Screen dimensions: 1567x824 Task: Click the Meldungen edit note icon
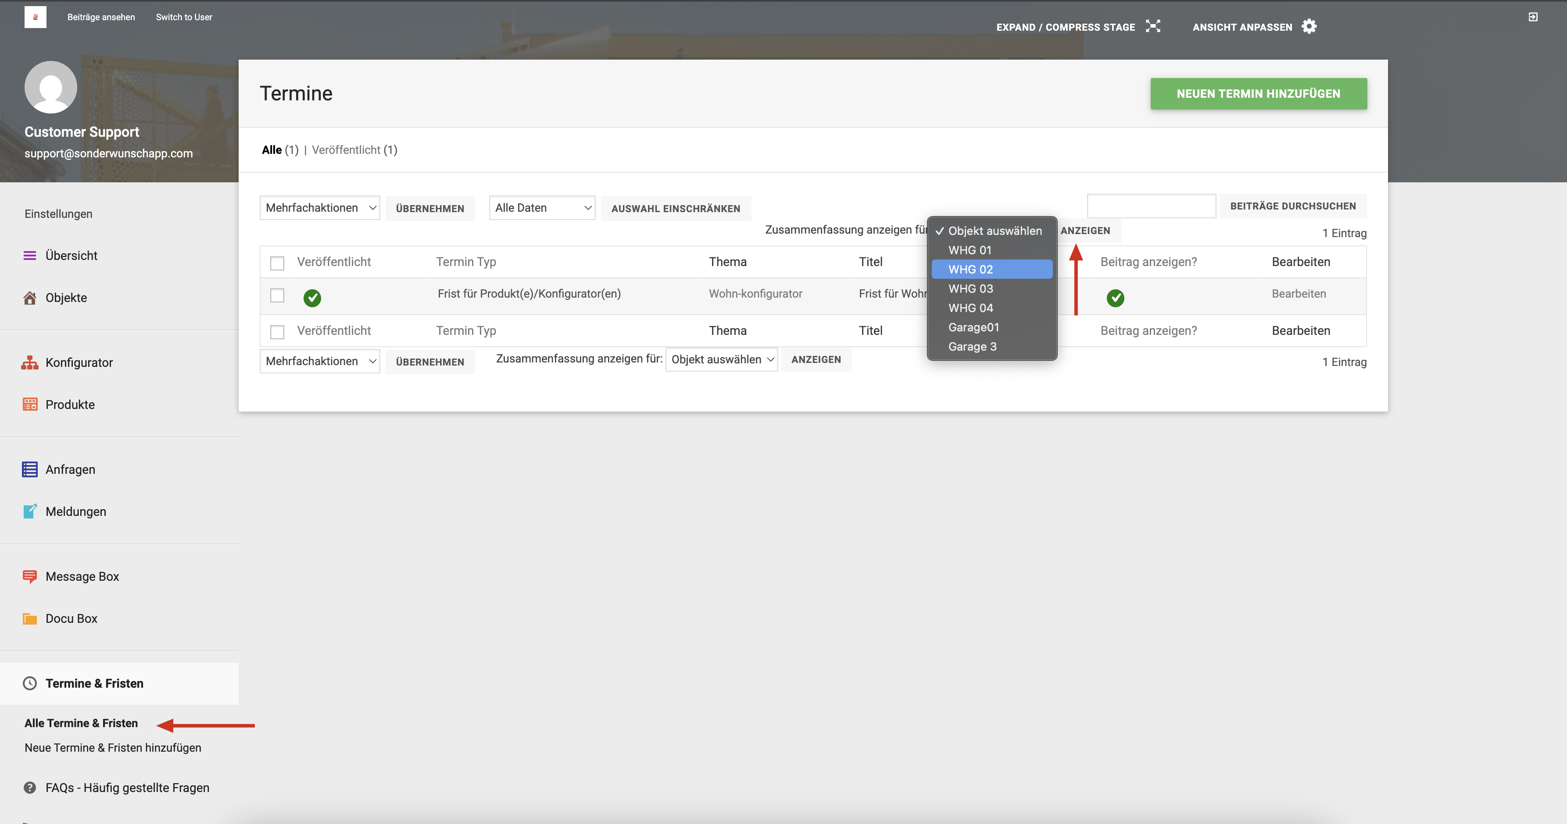30,511
